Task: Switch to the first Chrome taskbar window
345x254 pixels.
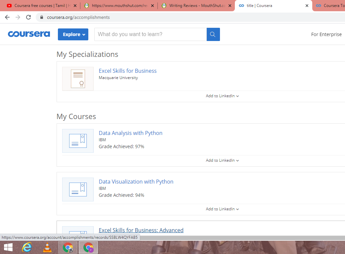Action: point(68,247)
